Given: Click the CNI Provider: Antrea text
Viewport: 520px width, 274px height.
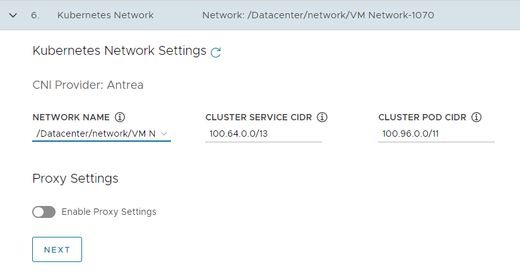Looking at the screenshot, I should pos(88,84).
